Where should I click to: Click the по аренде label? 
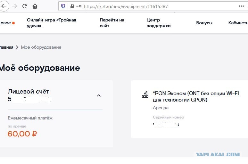(17, 126)
